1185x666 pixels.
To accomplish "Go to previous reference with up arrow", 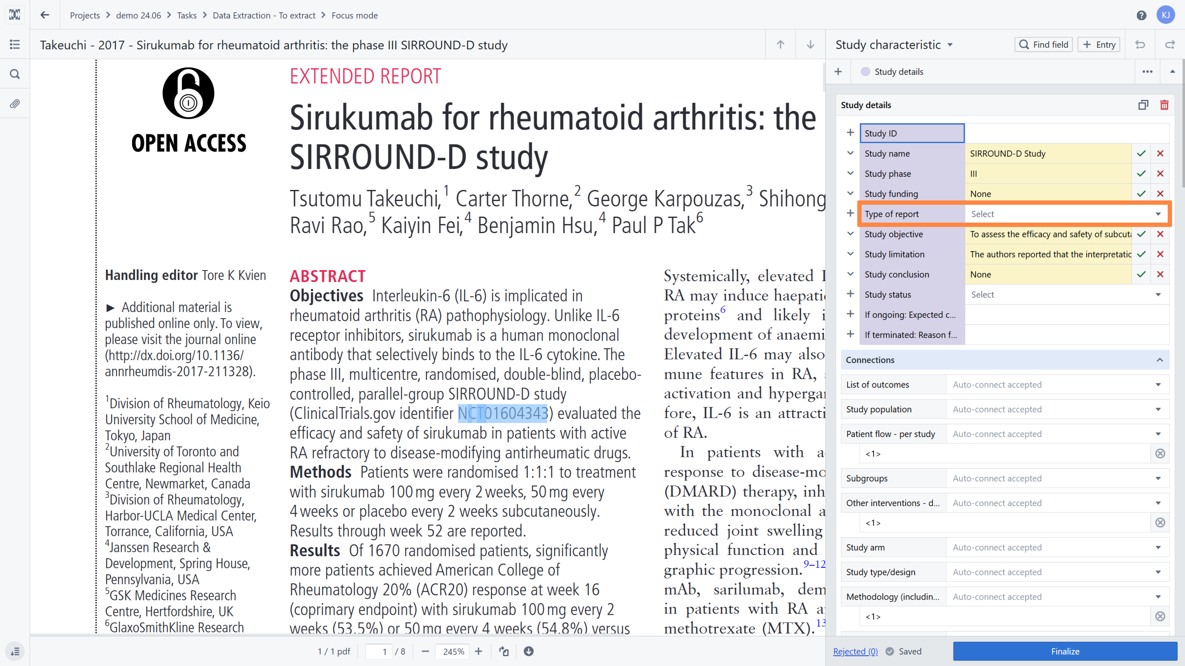I will (x=781, y=45).
